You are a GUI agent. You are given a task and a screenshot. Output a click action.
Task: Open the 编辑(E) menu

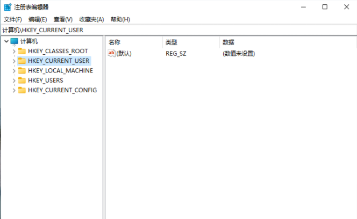[x=38, y=19]
